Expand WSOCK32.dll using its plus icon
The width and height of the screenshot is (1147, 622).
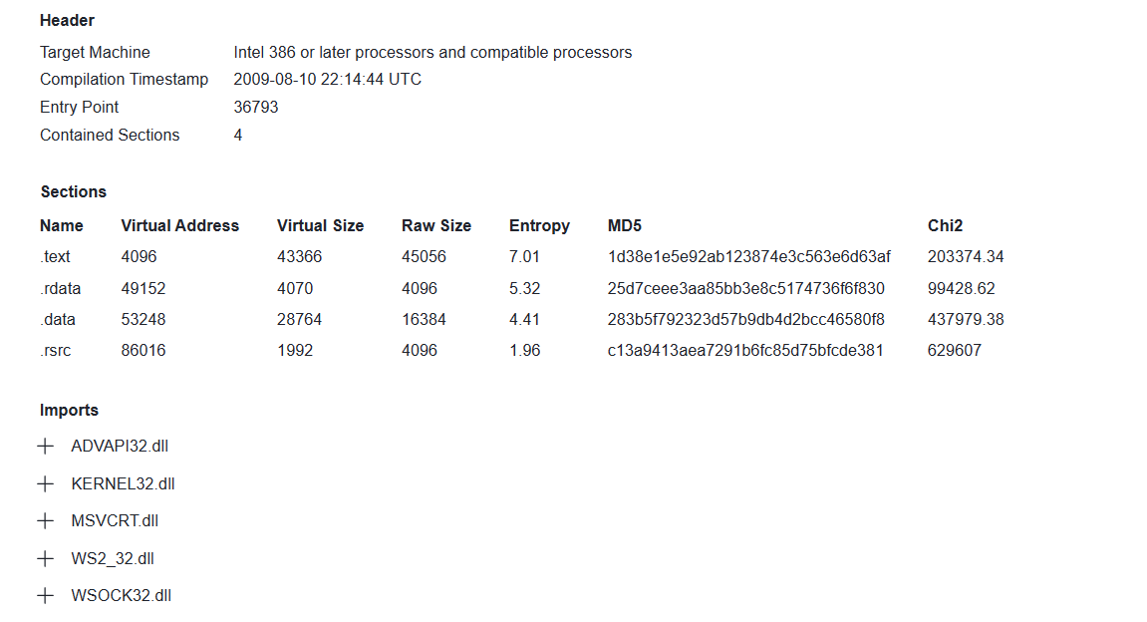(x=45, y=596)
